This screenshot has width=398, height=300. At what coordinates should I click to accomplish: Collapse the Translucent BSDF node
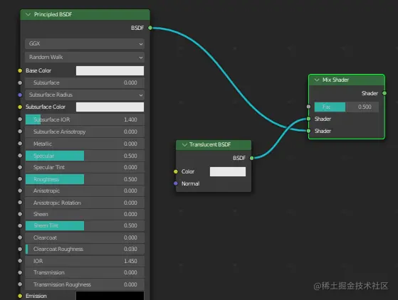click(184, 145)
